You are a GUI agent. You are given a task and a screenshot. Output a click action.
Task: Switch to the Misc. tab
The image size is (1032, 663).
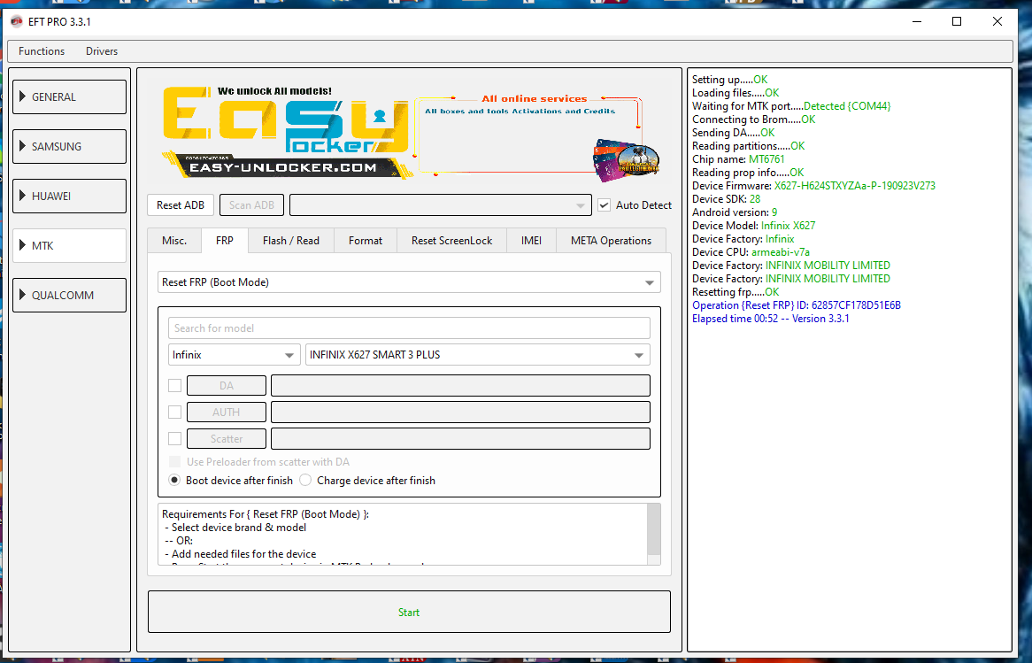click(174, 240)
